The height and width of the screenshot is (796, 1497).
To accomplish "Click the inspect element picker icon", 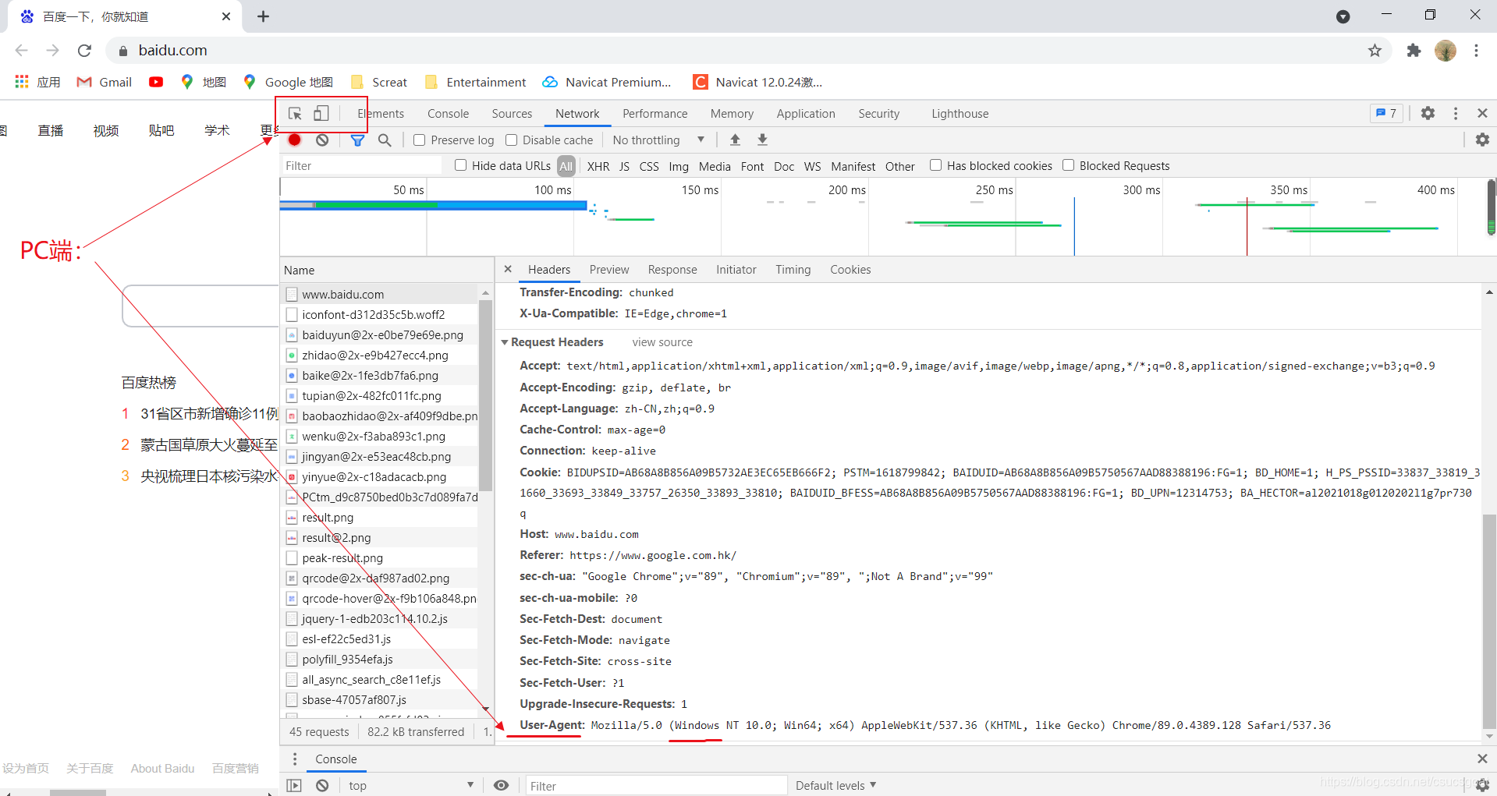I will [x=295, y=114].
